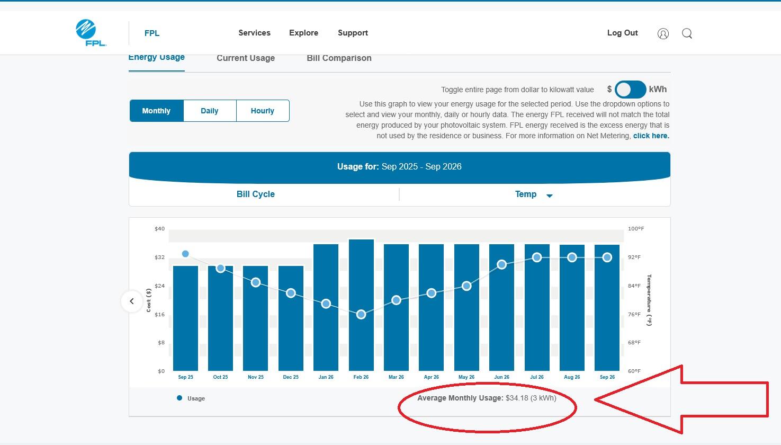Click the Jul 26 usage bar
This screenshot has width=781, height=445.
click(x=537, y=307)
